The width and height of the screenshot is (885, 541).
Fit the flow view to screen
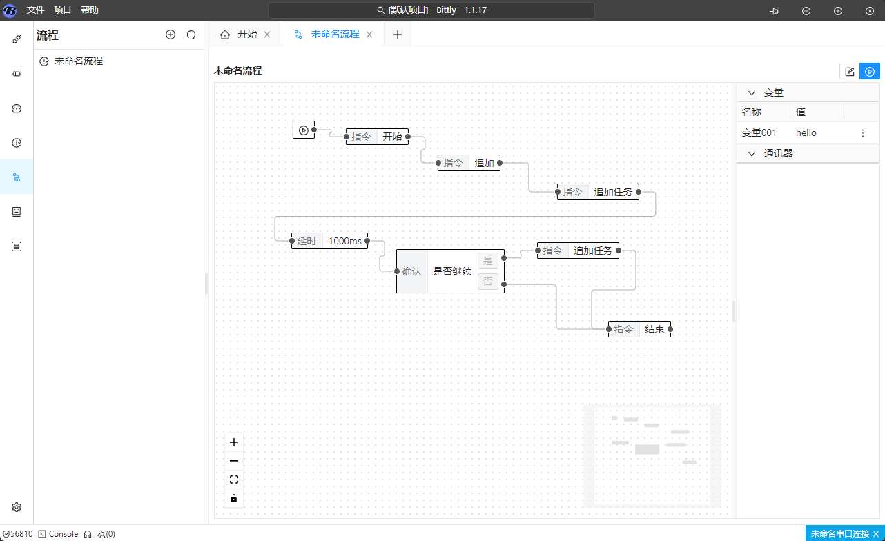(234, 480)
